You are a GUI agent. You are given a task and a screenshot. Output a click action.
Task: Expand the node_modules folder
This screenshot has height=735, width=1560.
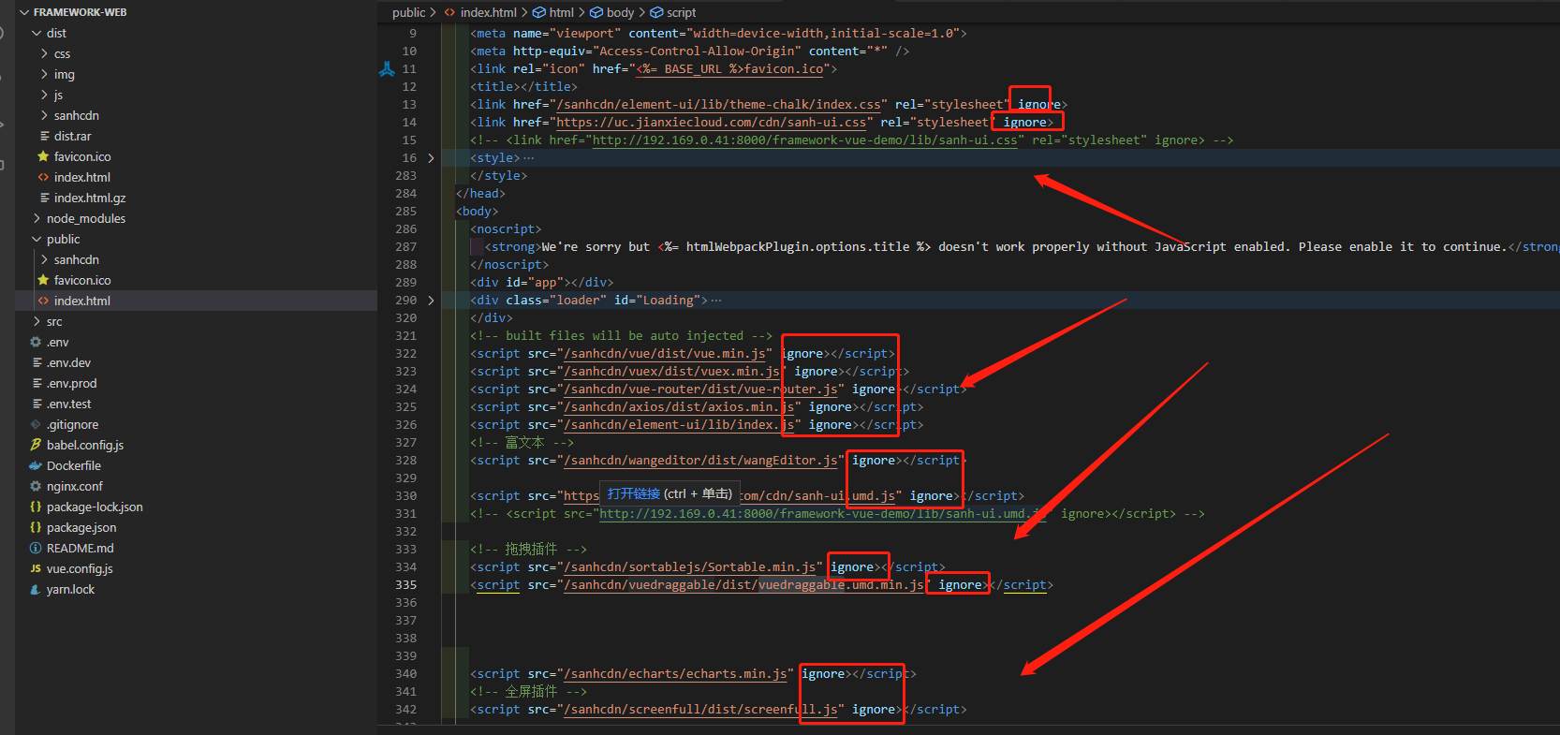click(x=37, y=219)
